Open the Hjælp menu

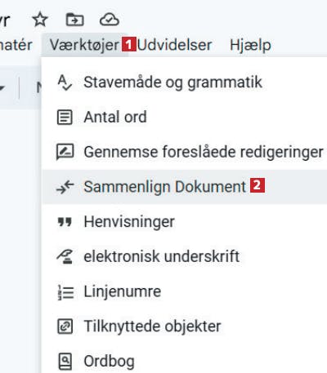(x=250, y=46)
